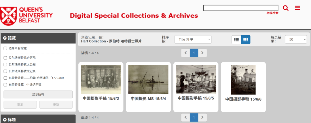Switch to list view icon
The width and height of the screenshot is (311, 123).
[x=236, y=40]
